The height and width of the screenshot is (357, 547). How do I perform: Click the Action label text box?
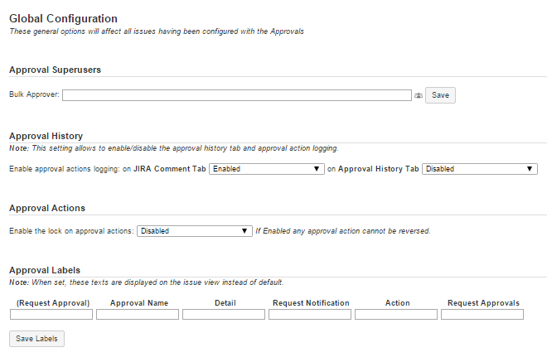tap(396, 315)
